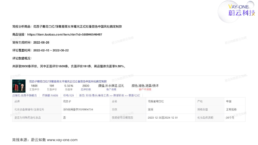
Task: Click the 1809 positive review count
Action: coord(34,86)
